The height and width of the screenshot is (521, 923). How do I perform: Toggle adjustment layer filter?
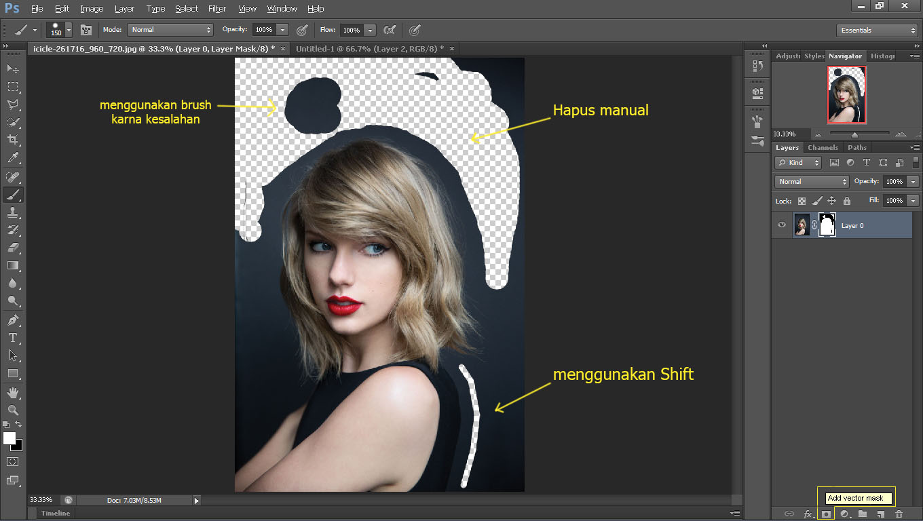click(850, 163)
